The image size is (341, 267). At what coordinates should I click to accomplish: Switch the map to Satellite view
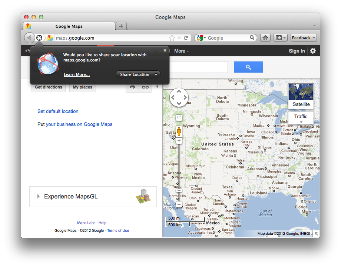tap(301, 96)
